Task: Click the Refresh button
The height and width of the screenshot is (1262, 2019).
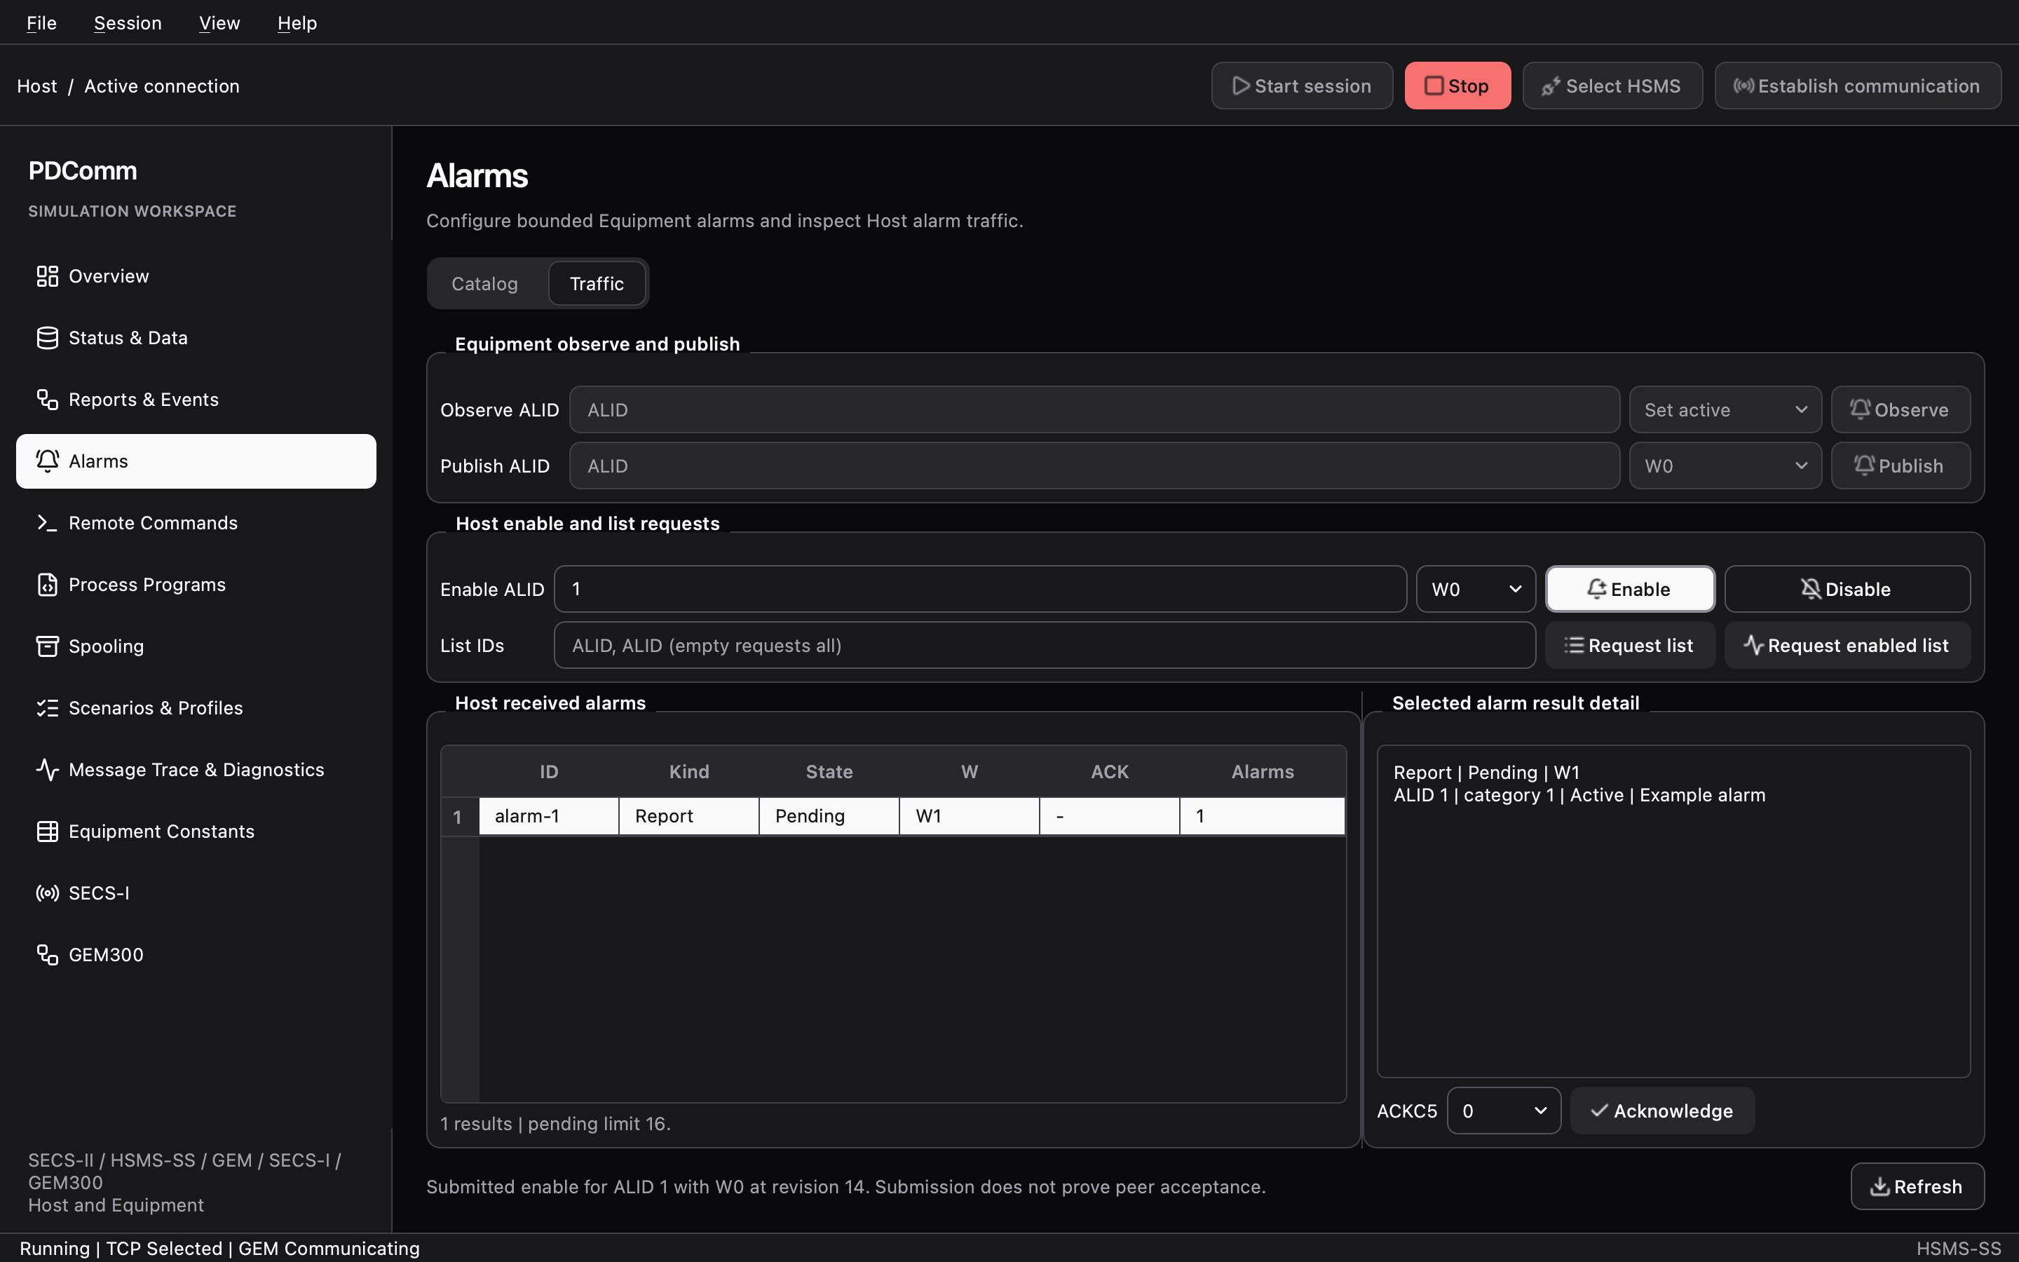Action: click(x=1917, y=1187)
